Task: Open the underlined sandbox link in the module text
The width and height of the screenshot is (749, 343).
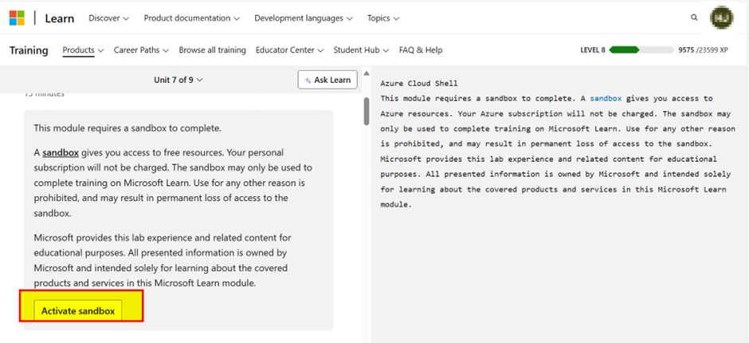Action: [61, 153]
